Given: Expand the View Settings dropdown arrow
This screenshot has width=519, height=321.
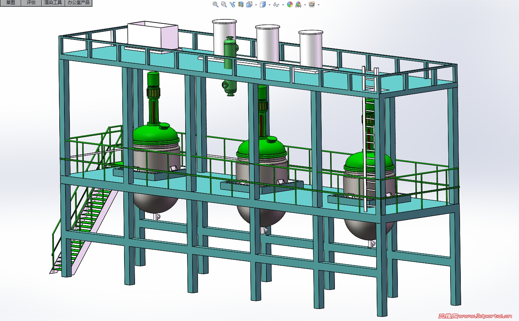Looking at the screenshot, I should coord(318,5).
